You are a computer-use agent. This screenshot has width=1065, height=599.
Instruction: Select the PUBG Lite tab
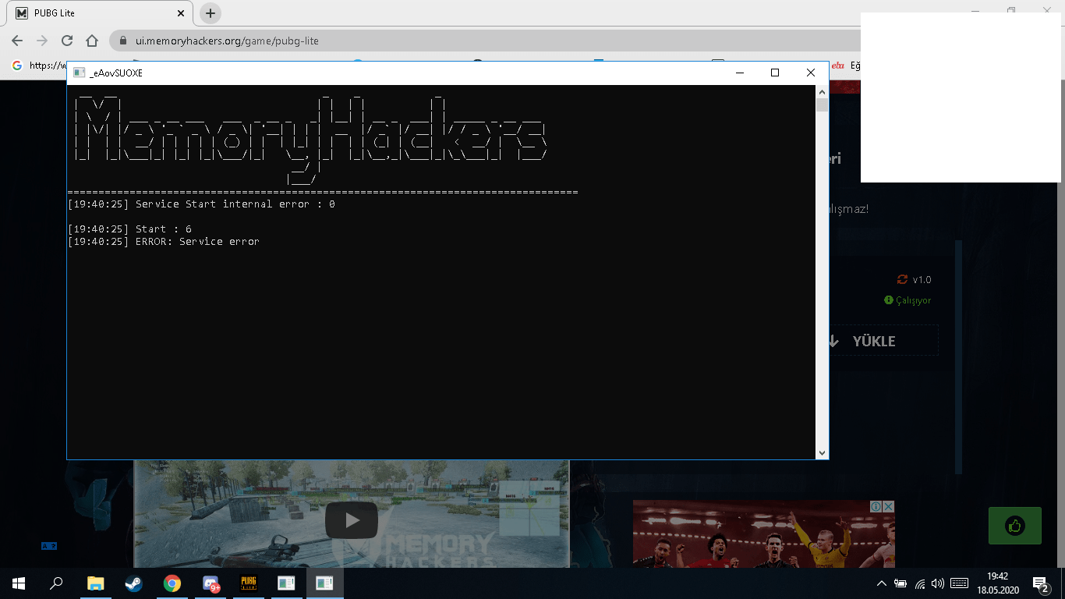pos(101,13)
